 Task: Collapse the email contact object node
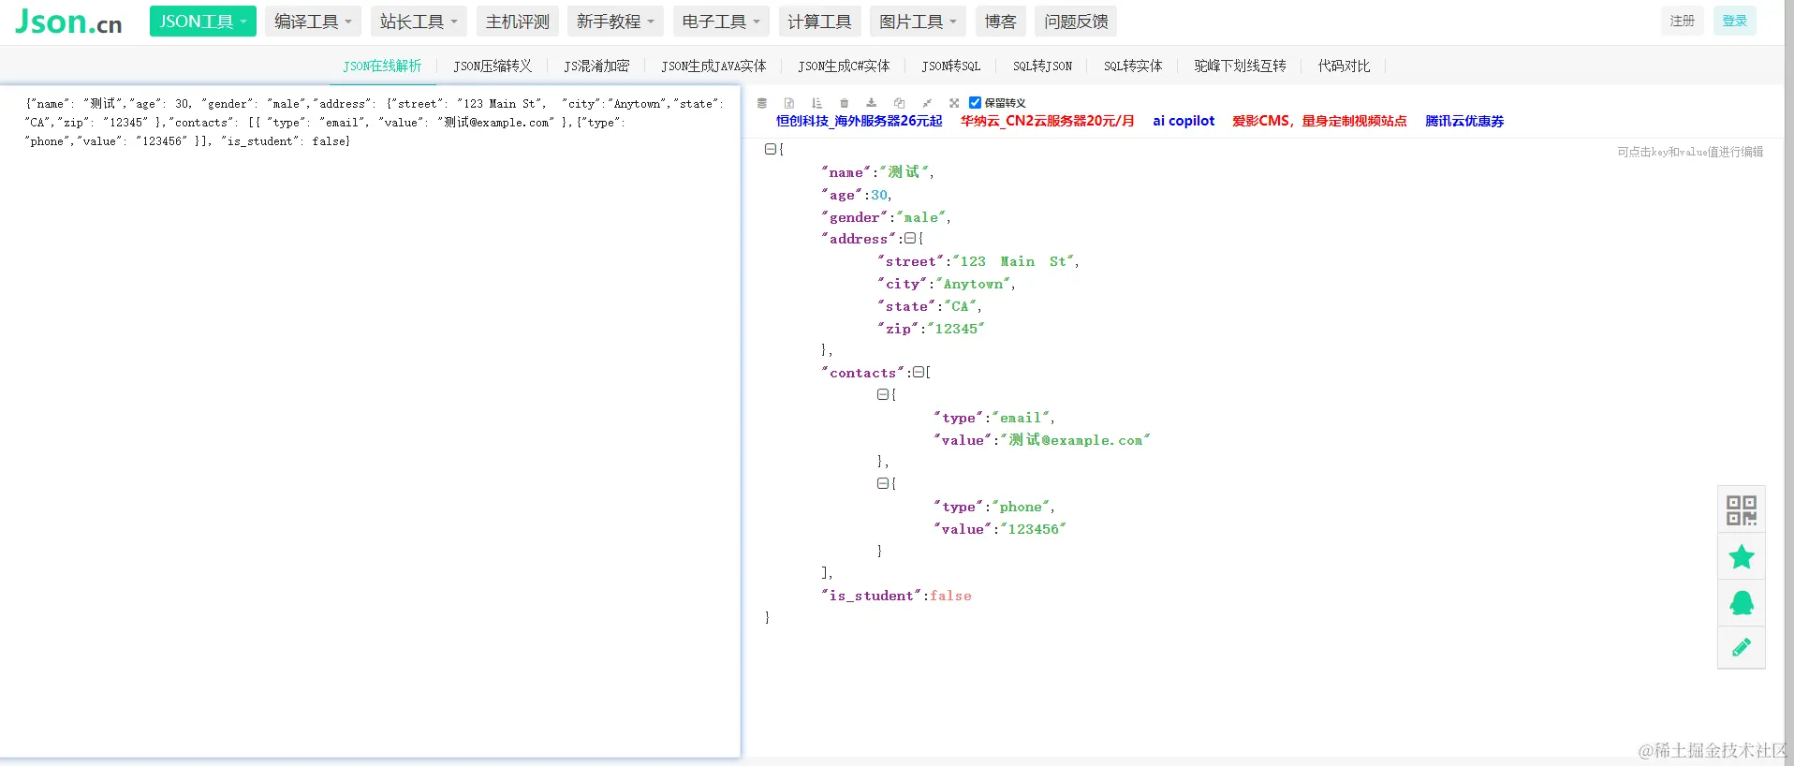point(883,394)
